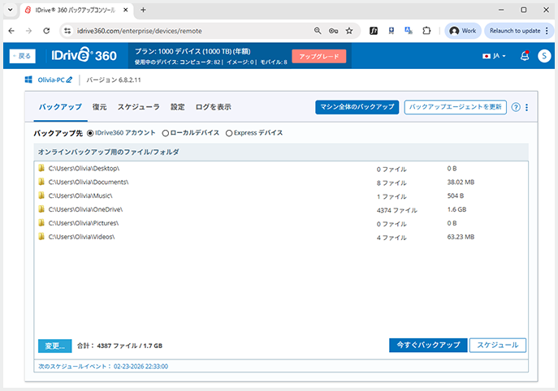Open the JA language dropdown

494,56
